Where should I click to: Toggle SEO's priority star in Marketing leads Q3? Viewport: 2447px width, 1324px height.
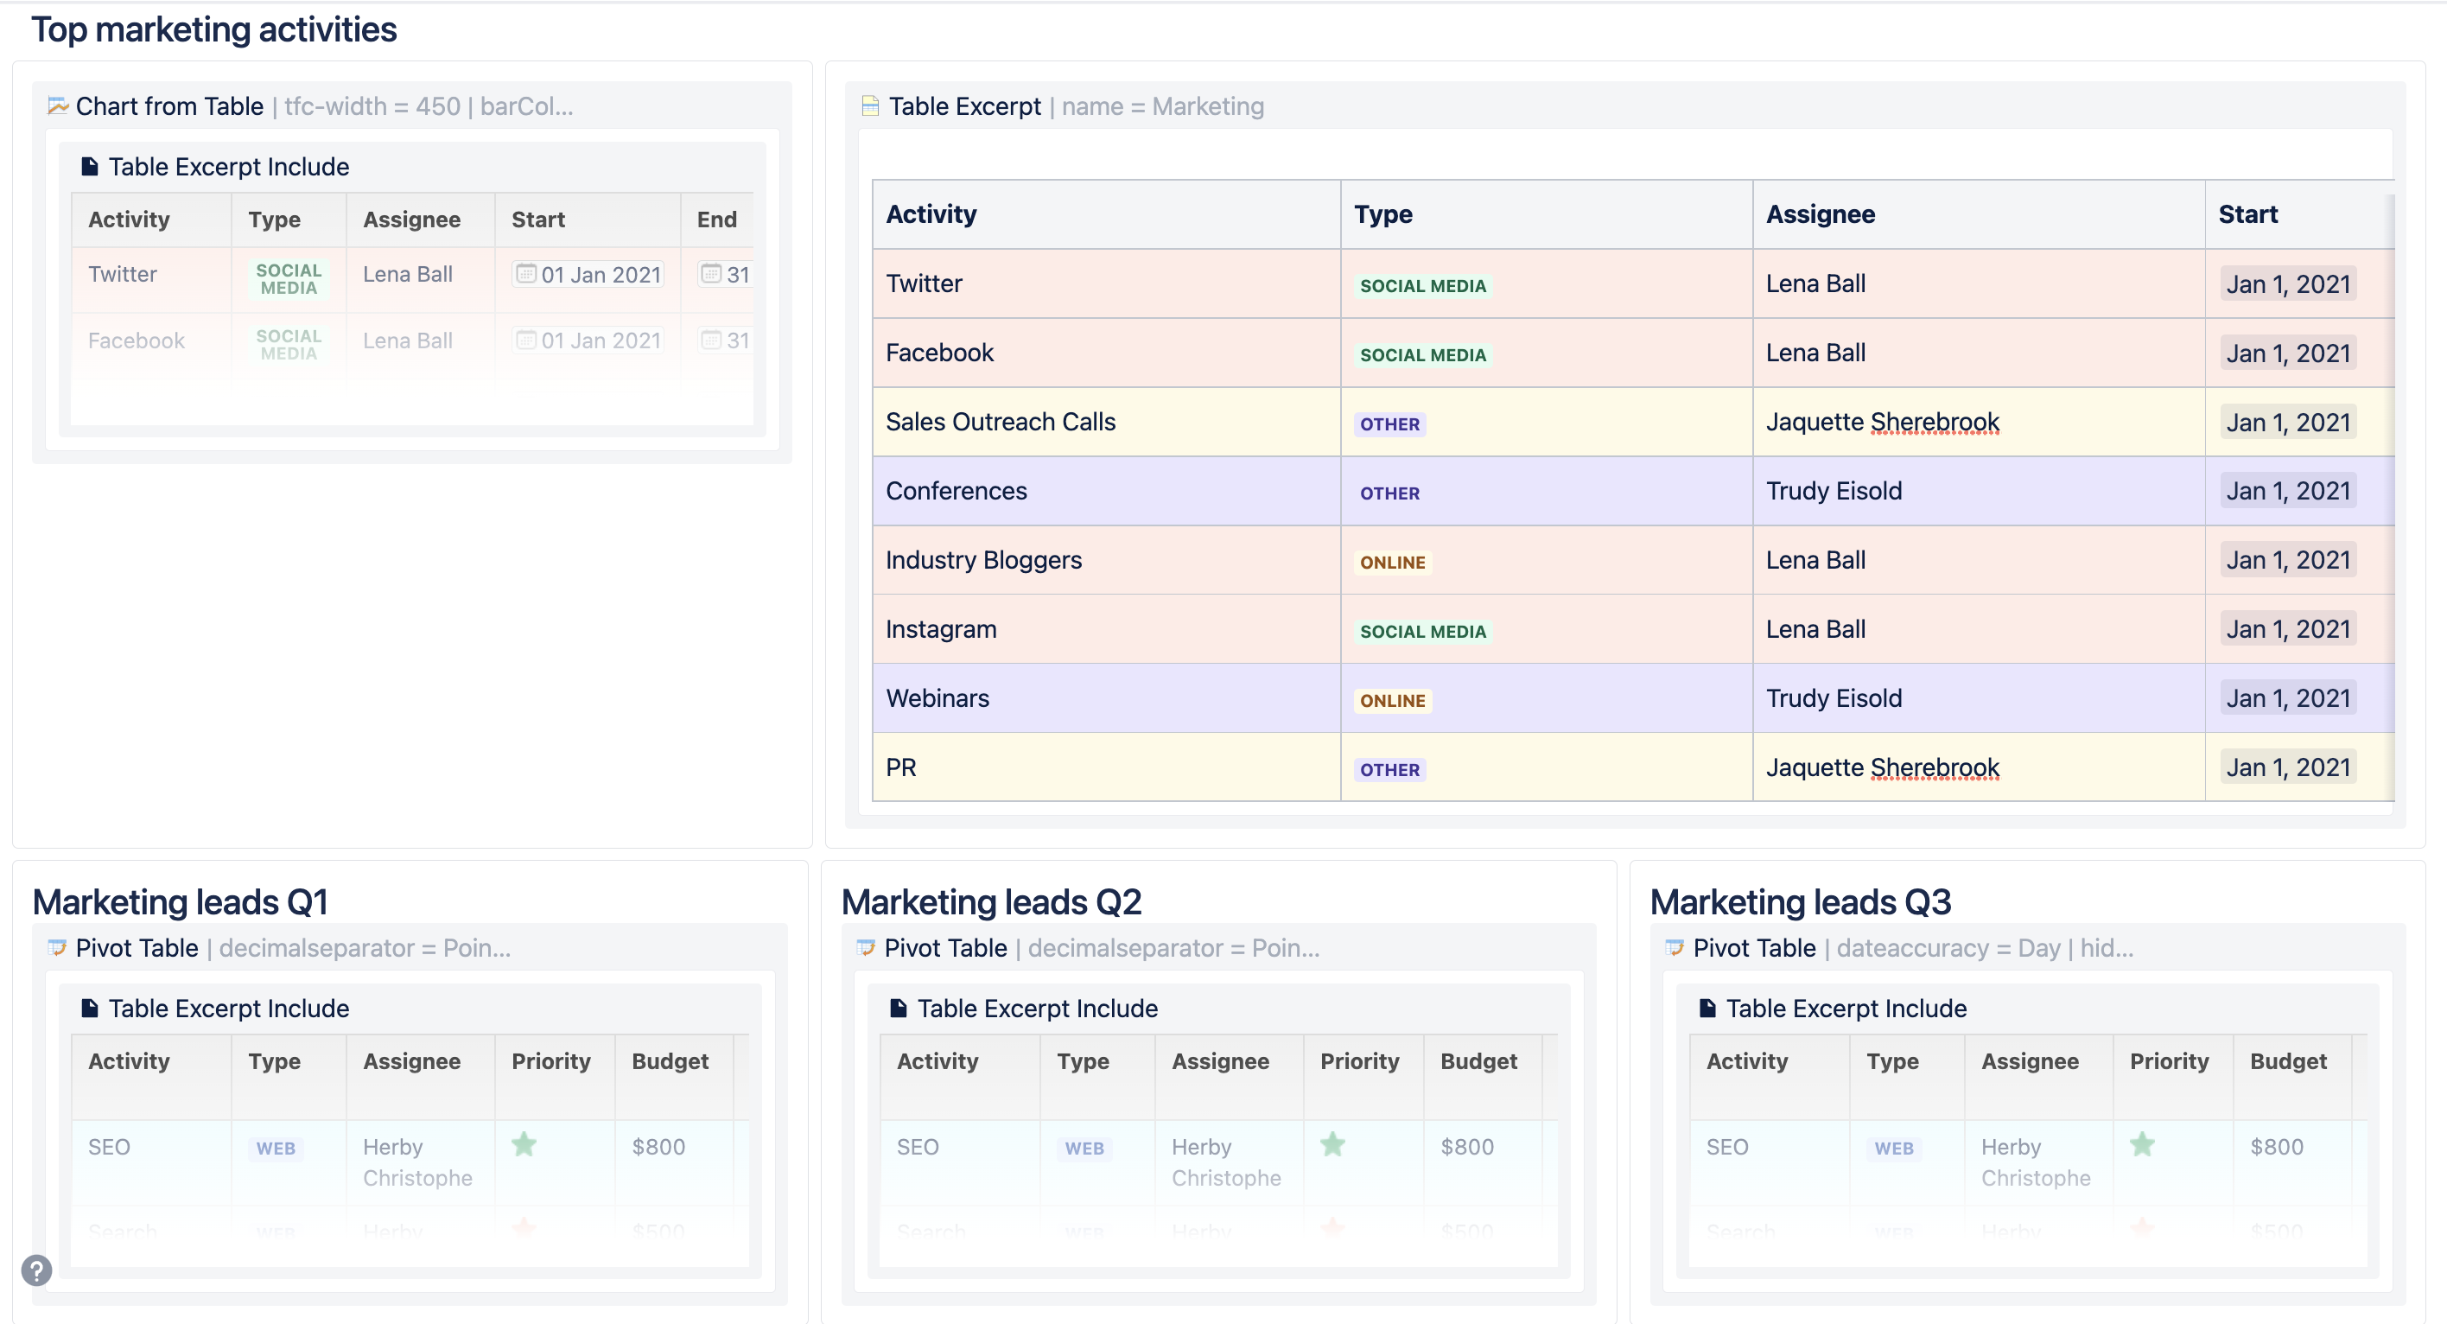(x=2142, y=1145)
